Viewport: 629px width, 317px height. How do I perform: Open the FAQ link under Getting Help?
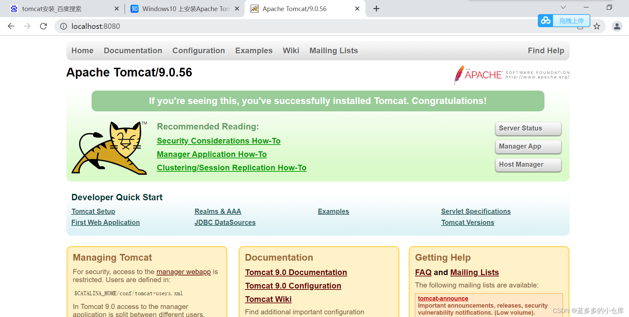point(423,272)
